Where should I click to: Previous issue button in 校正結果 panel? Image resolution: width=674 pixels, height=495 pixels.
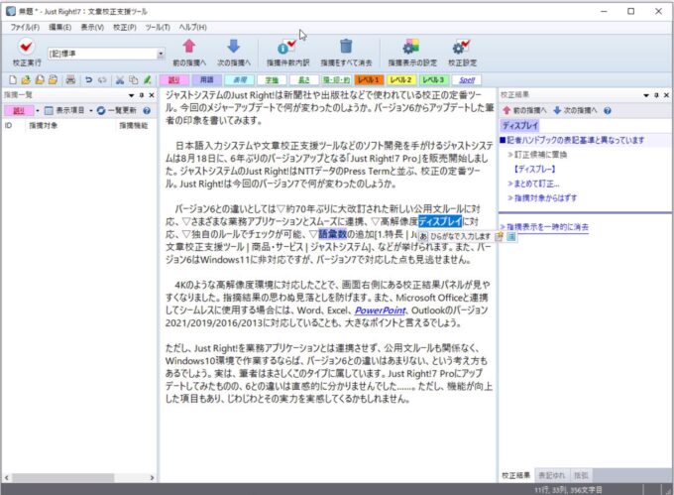point(524,110)
